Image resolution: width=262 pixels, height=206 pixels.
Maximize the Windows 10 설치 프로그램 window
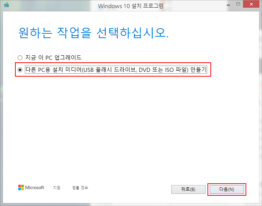tap(238, 4)
